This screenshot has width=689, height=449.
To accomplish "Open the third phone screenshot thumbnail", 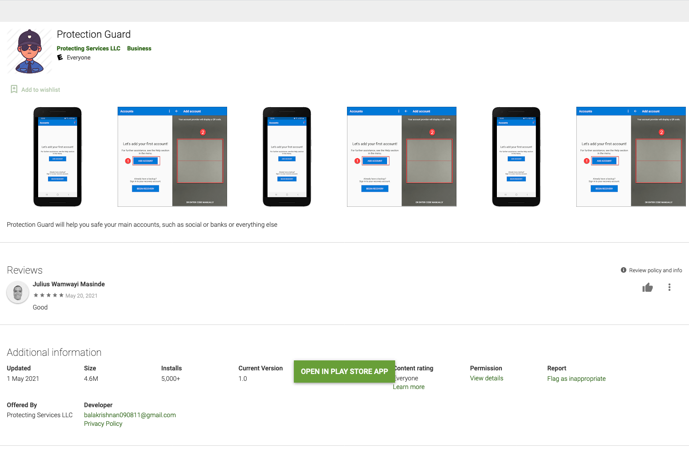I will pos(287,157).
